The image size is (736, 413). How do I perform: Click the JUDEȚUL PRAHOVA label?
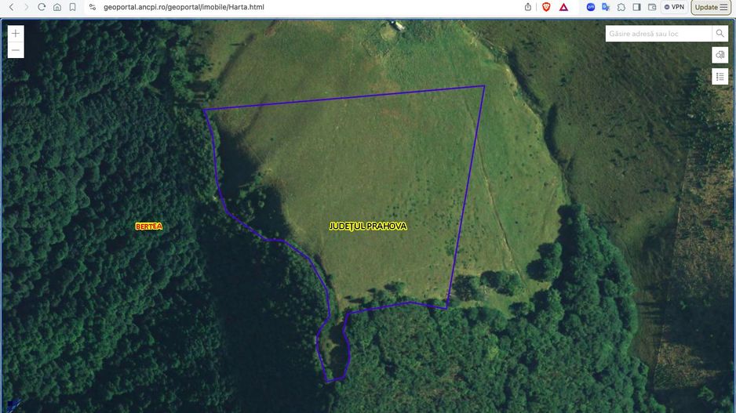tap(367, 226)
